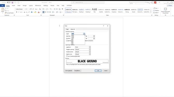Open the Ligatures dropdown
The image size is (174, 97).
tap(90, 47)
